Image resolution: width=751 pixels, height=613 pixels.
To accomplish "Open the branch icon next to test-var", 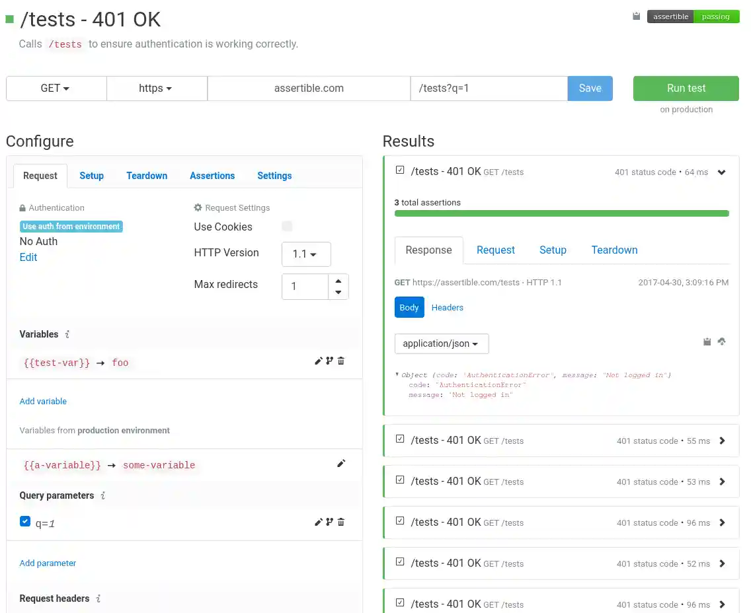I will click(x=330, y=361).
